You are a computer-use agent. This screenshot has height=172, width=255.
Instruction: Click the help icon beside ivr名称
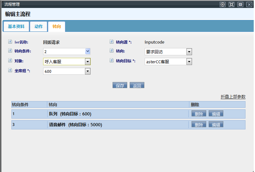click(10, 42)
